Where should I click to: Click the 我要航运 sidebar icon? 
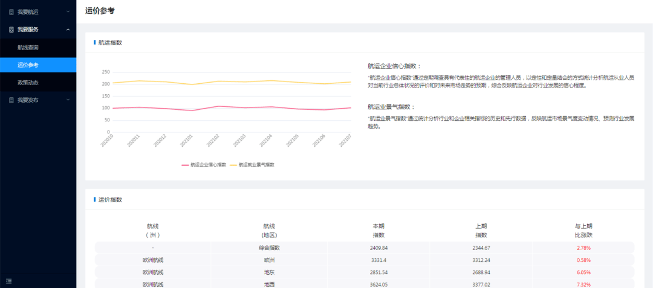11,12
